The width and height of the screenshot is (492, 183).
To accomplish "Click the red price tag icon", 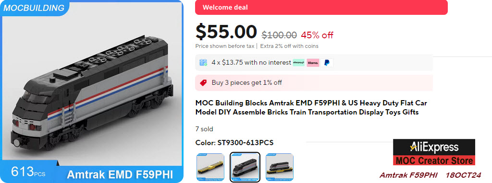I will click(203, 83).
